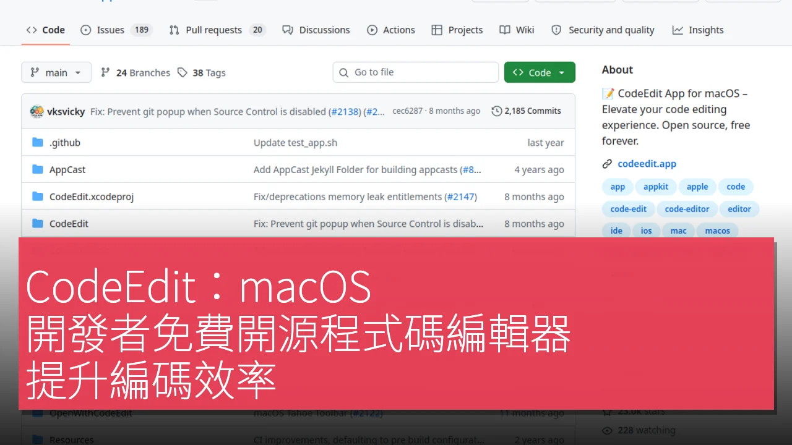792x445 pixels.
Task: Switch to the Pull requests tab
Action: 217,30
